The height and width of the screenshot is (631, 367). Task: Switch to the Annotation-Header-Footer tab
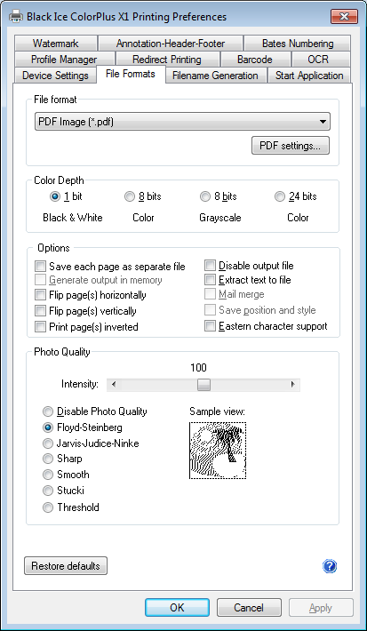coord(171,43)
